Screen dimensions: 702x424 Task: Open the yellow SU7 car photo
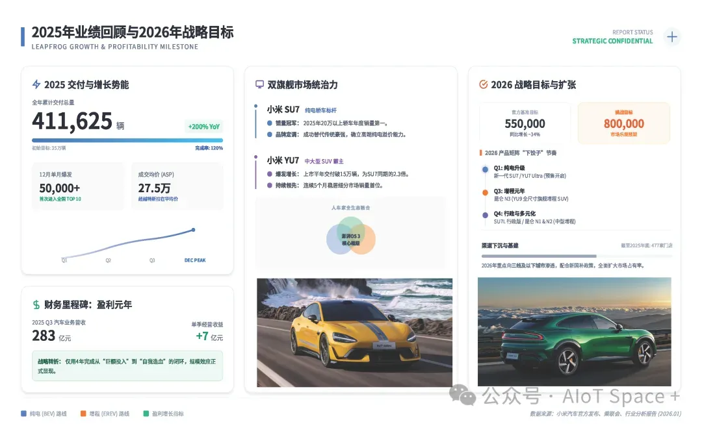tap(354, 332)
